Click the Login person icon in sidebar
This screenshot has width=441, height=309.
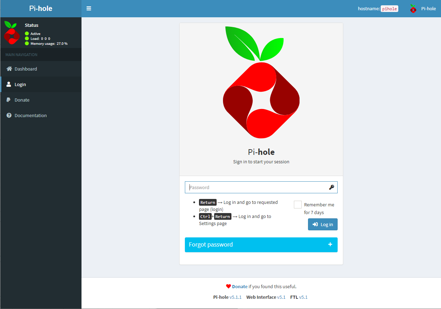tap(8, 84)
